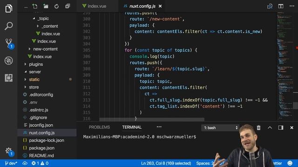Open jsconfig.json file
This screenshot has height=167, width=298.
(x=41, y=125)
